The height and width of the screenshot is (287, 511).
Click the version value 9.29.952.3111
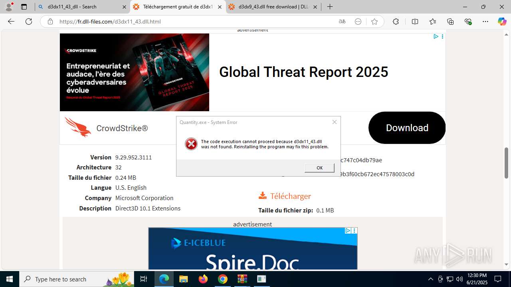133,157
